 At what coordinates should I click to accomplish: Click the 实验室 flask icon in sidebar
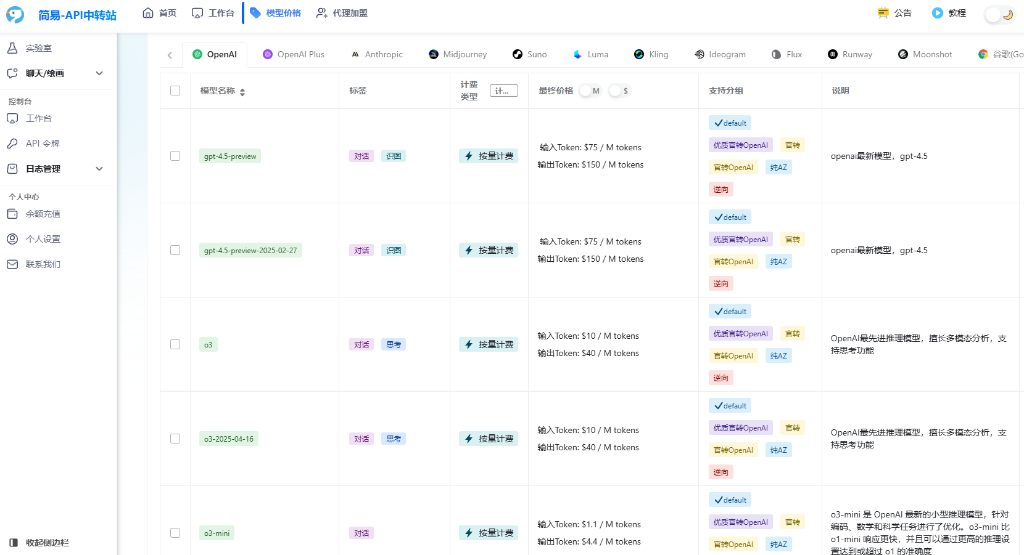(12, 48)
